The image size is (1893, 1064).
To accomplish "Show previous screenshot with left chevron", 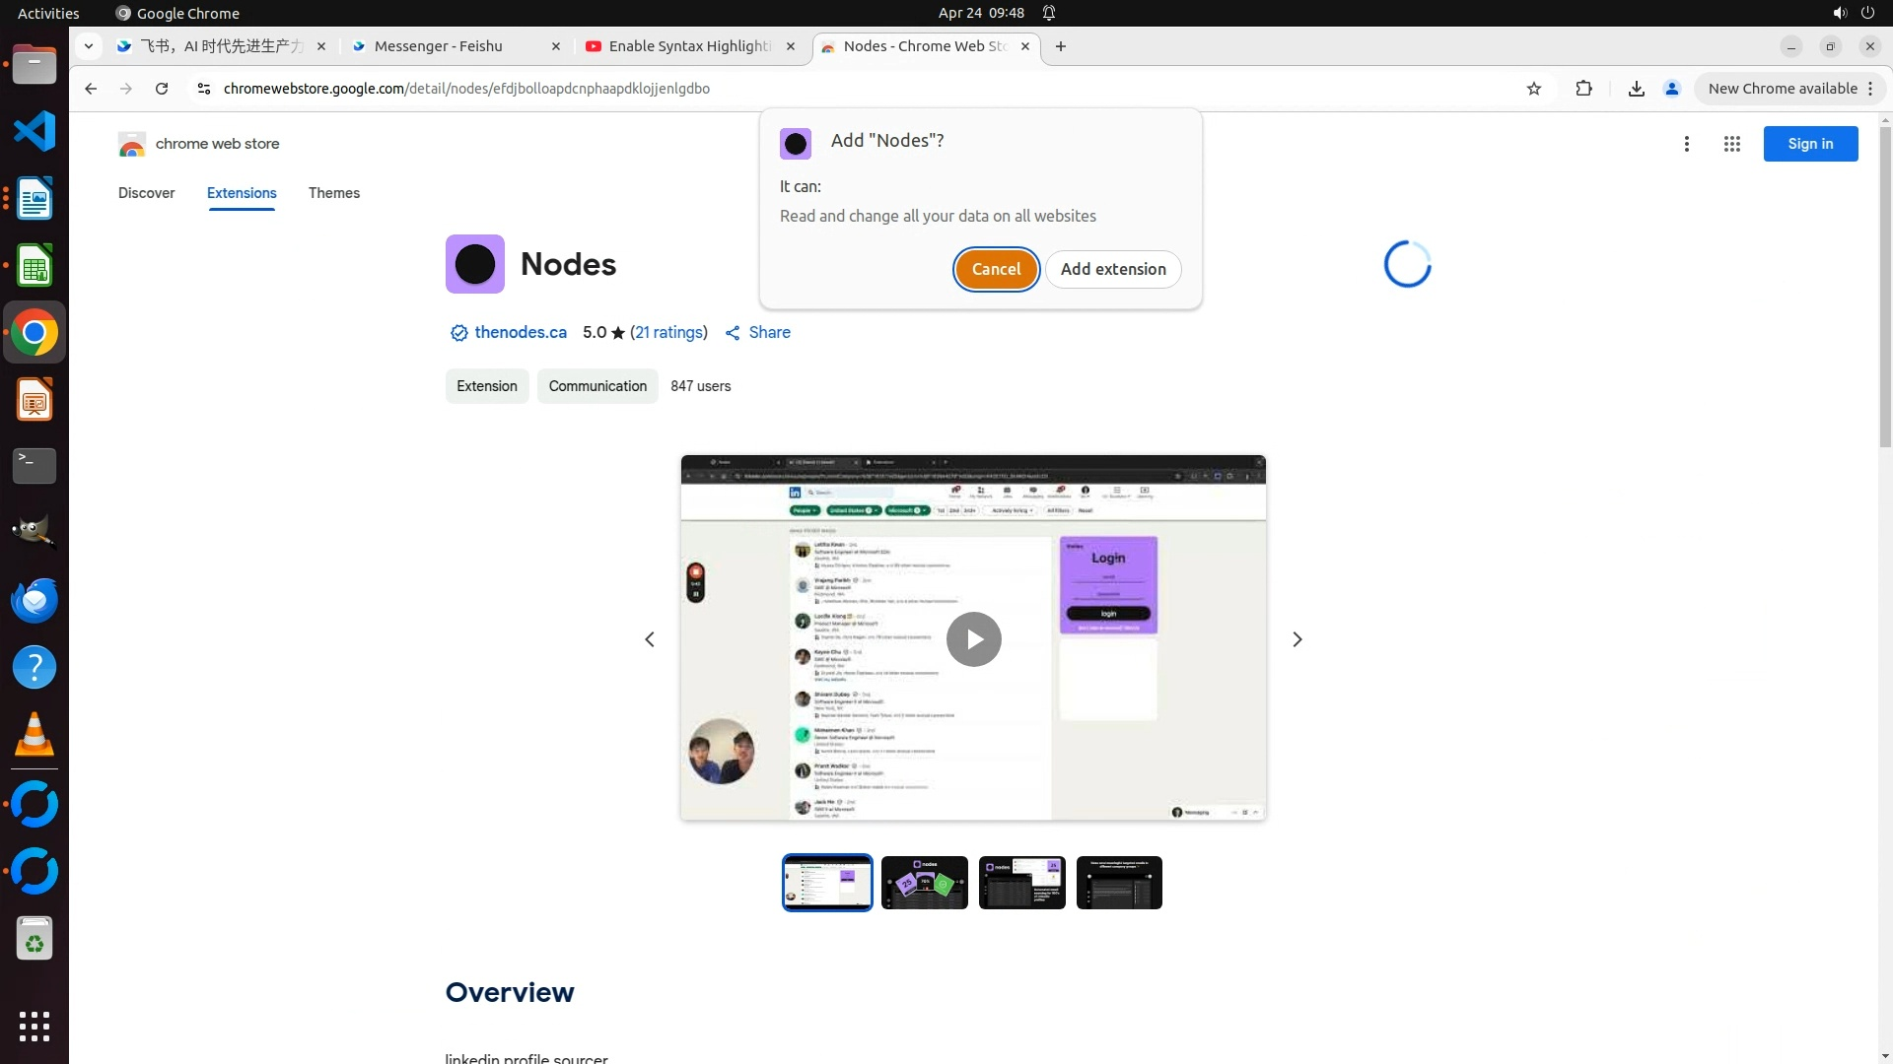I will pyautogui.click(x=650, y=639).
